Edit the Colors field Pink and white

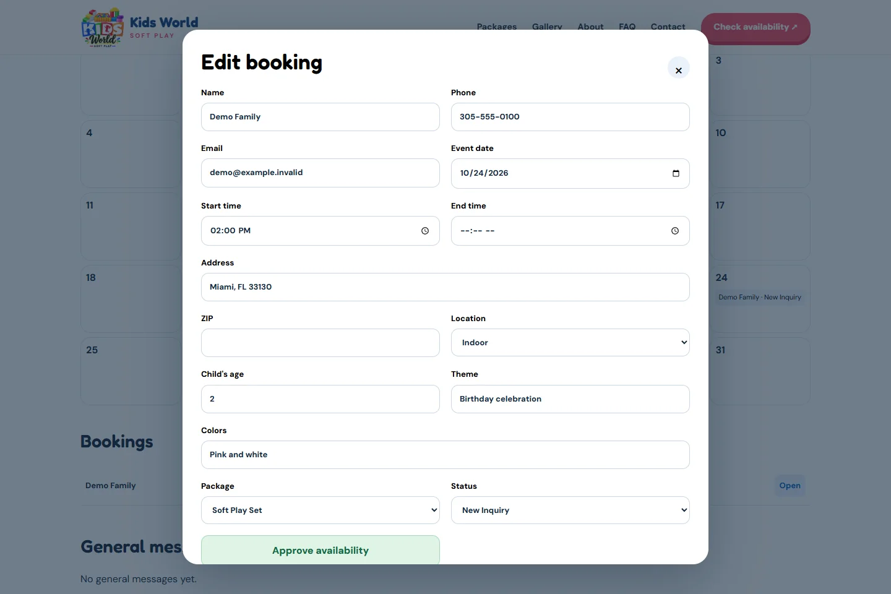click(x=445, y=455)
